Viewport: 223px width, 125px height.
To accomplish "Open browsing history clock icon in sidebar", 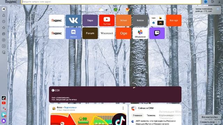I will [x=4, y=22].
